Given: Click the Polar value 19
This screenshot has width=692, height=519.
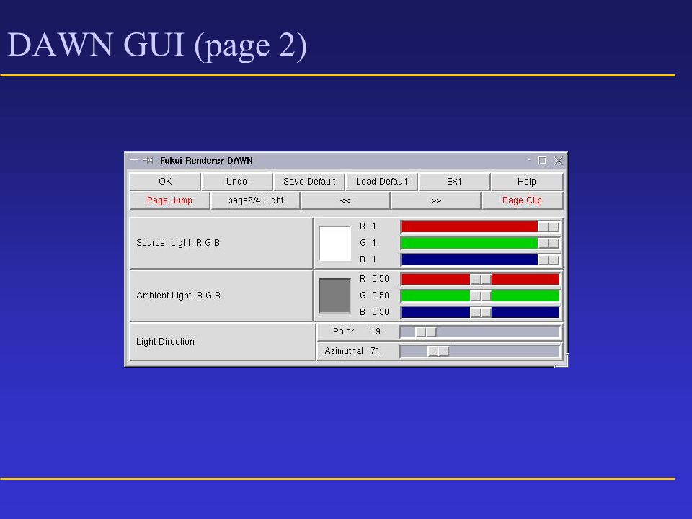Looking at the screenshot, I should click(x=376, y=332).
